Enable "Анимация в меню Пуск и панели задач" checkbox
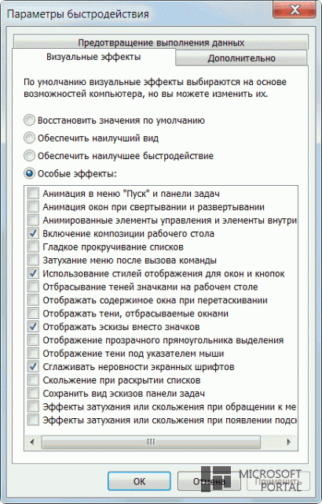322x504 pixels. (x=33, y=194)
